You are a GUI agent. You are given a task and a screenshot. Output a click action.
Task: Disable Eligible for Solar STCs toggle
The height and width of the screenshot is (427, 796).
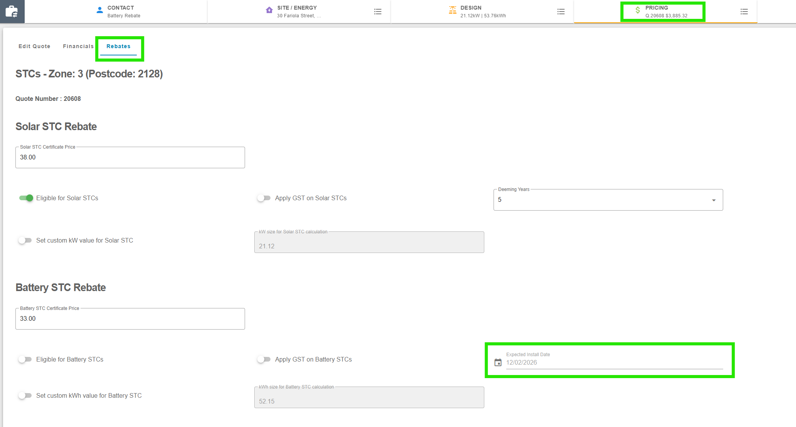click(x=26, y=198)
